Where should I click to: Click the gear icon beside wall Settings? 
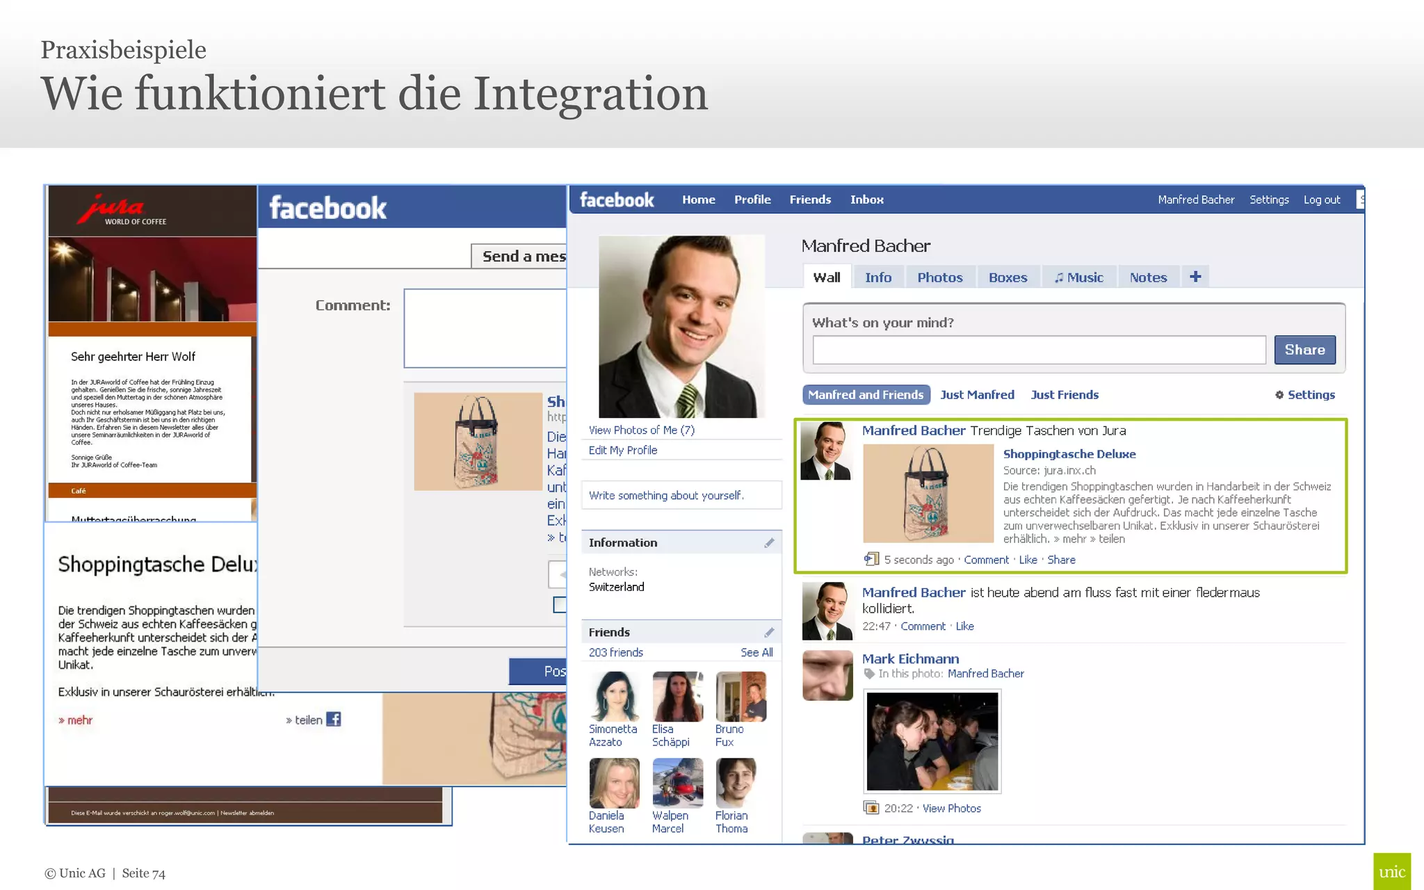(x=1279, y=395)
